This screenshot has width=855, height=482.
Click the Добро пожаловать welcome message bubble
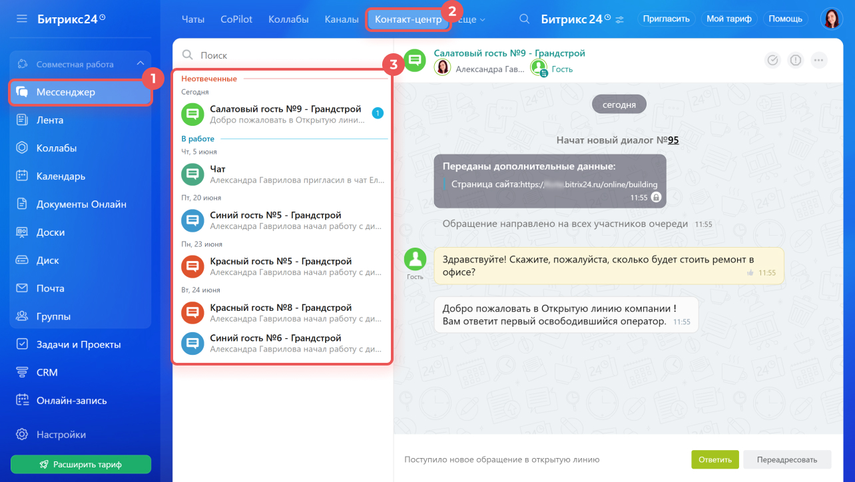click(x=566, y=315)
